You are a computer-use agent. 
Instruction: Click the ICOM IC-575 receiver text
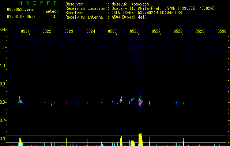point(147,13)
